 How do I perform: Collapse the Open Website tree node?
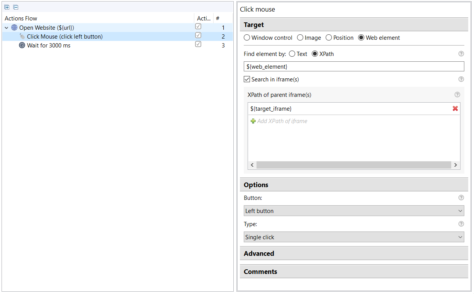tap(7, 28)
